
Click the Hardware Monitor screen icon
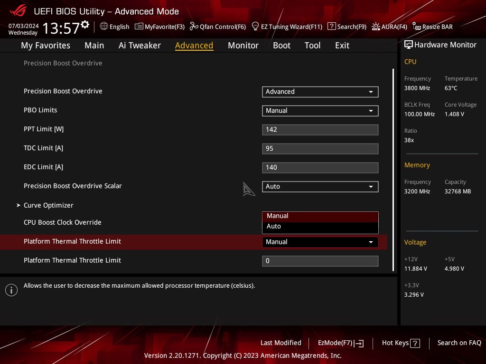click(x=408, y=45)
